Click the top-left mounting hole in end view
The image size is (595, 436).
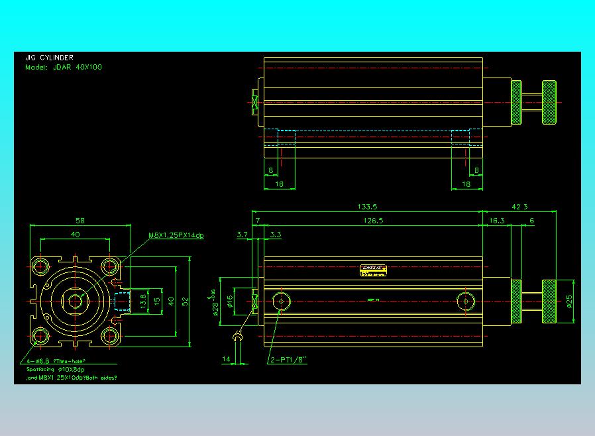click(40, 266)
